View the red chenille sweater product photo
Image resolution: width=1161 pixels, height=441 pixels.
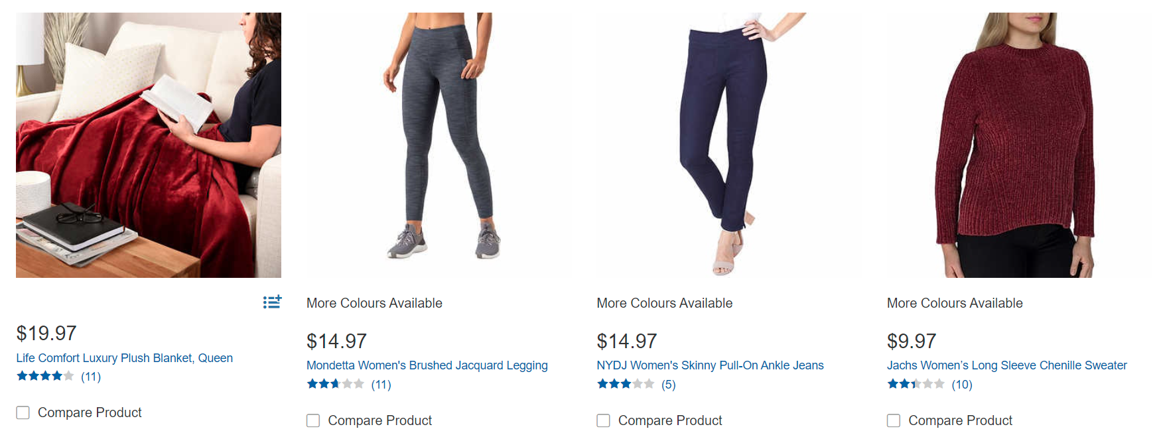[x=1019, y=145]
